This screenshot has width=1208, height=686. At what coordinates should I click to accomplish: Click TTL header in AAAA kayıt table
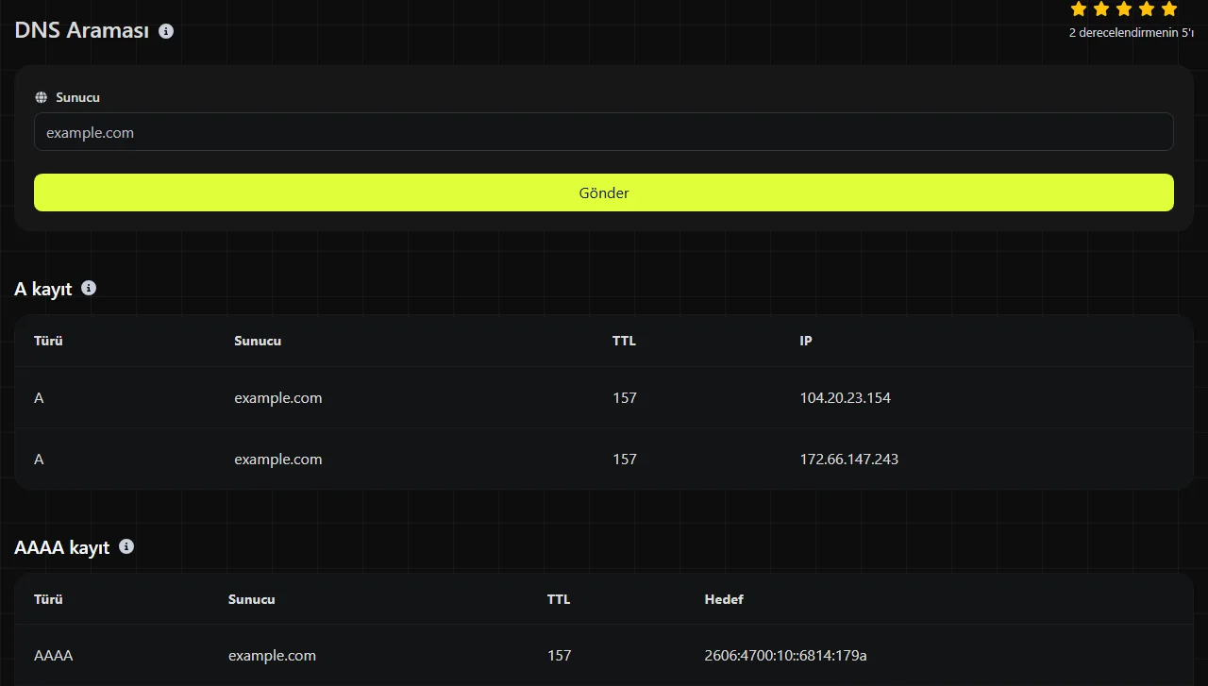tap(559, 599)
